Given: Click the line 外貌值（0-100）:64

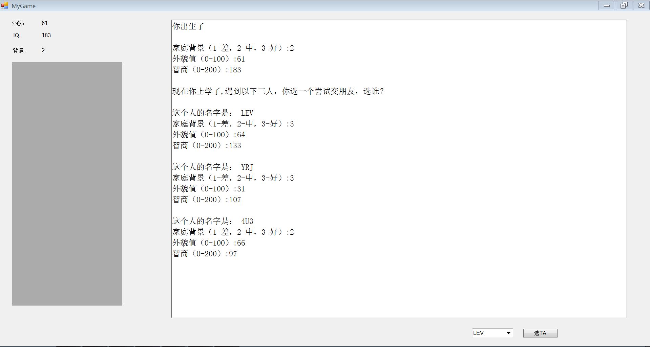Looking at the screenshot, I should click(x=209, y=135).
